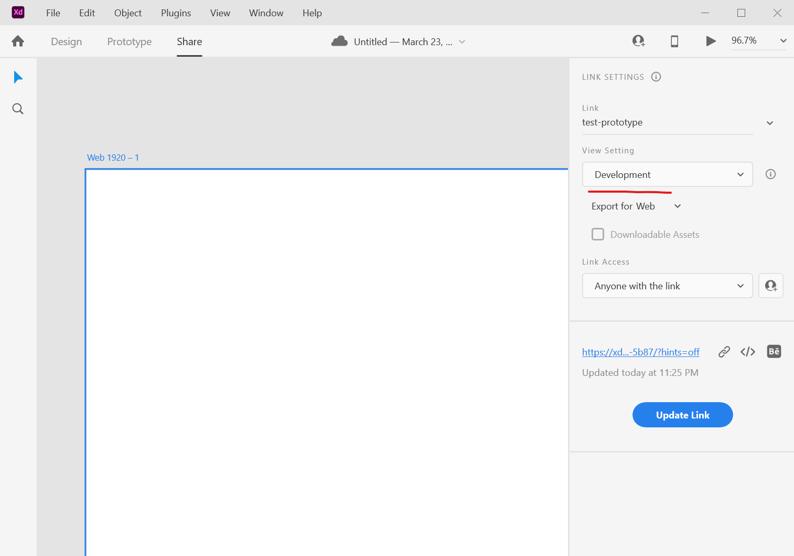
Task: Start desktop preview with play icon
Action: click(711, 41)
